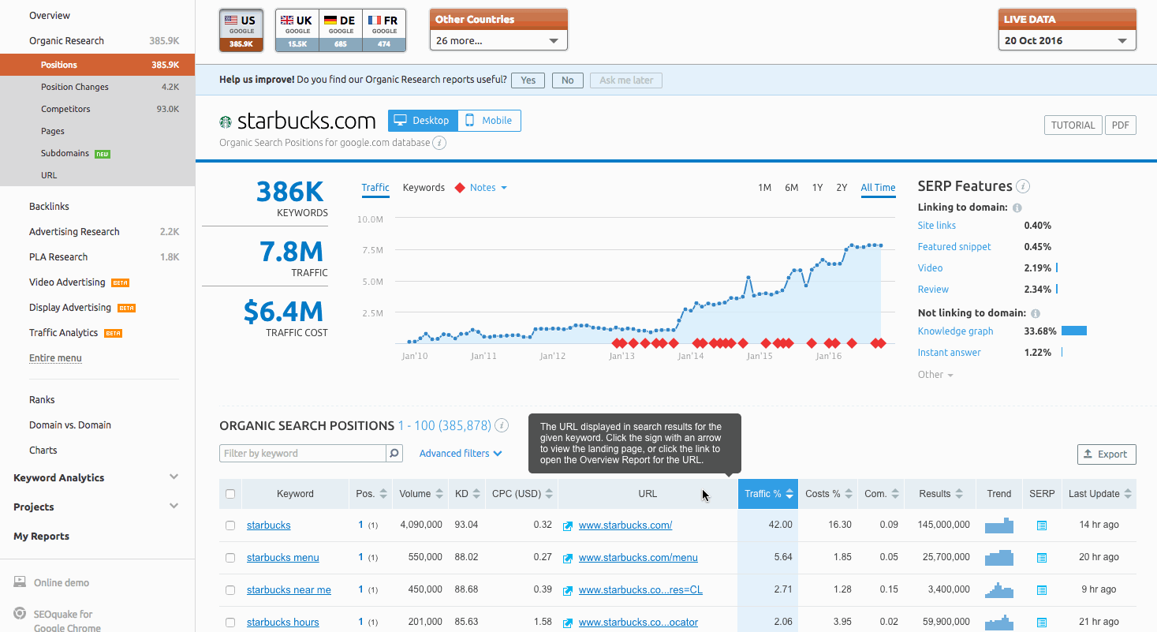Viewport: 1157px width, 632px height.
Task: Answer Yes to the feedback question
Action: click(x=528, y=80)
